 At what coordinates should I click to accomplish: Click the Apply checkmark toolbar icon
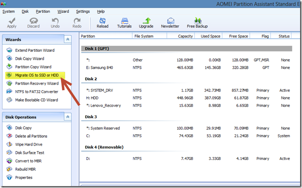[x=12, y=20]
